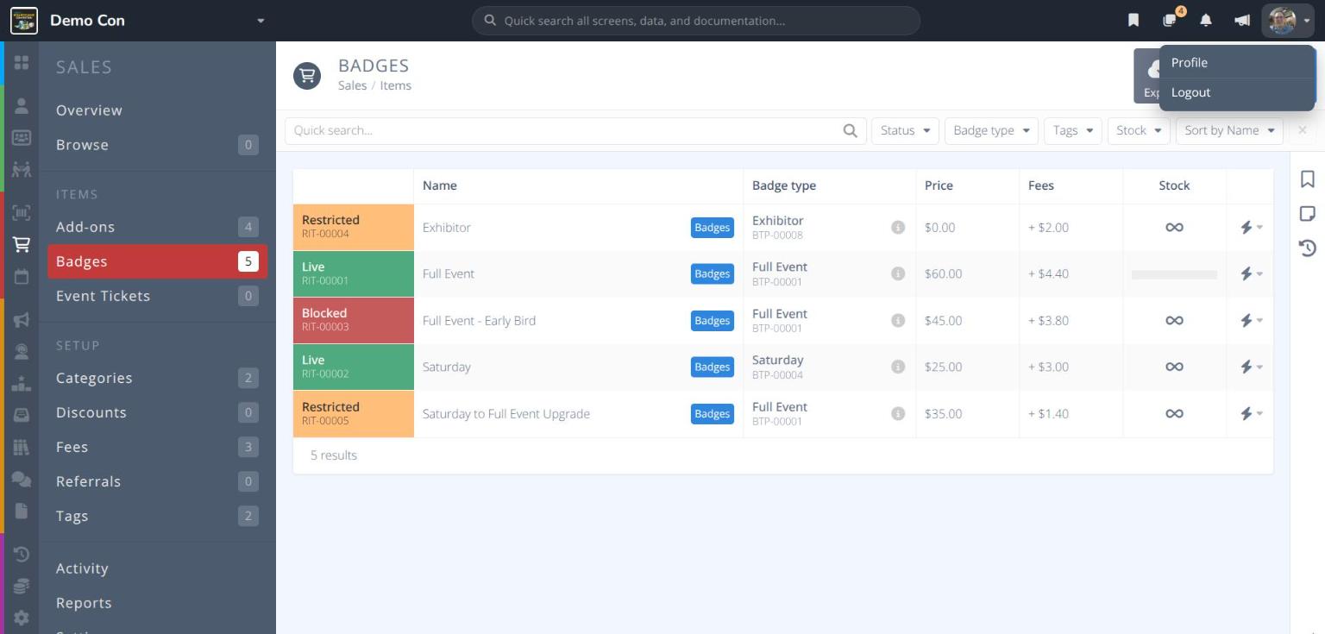
Task: Focus the global Quick search all screens field
Action: (696, 21)
